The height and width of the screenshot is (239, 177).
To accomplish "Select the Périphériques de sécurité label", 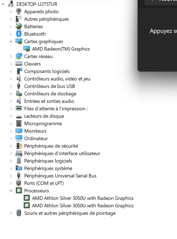I will coord(51,146).
